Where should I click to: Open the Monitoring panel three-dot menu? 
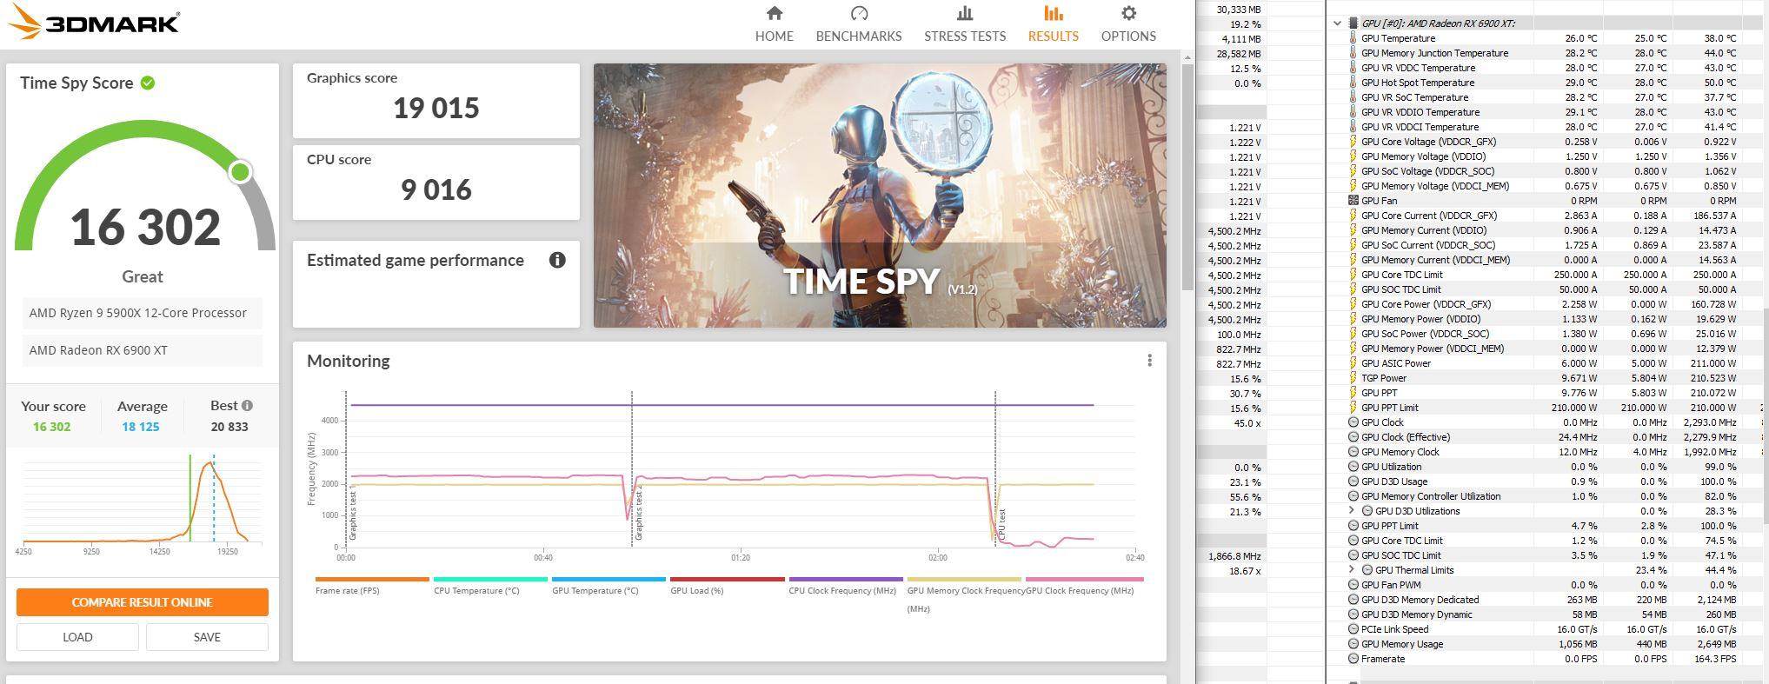coord(1149,361)
